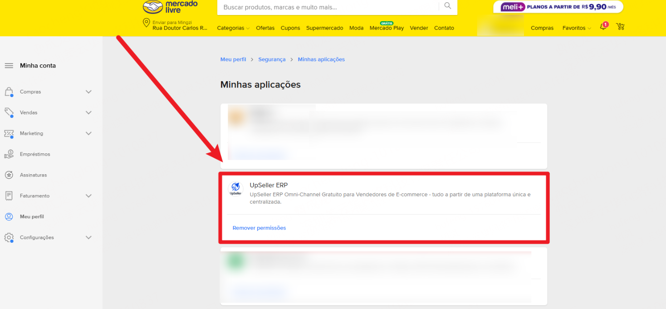Go to Segurança breadcrumb link
Image resolution: width=666 pixels, height=309 pixels.
[272, 59]
